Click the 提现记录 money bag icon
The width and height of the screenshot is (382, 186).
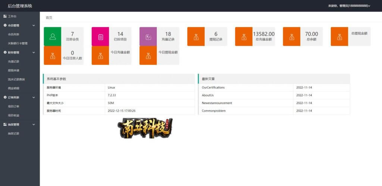coord(196,37)
